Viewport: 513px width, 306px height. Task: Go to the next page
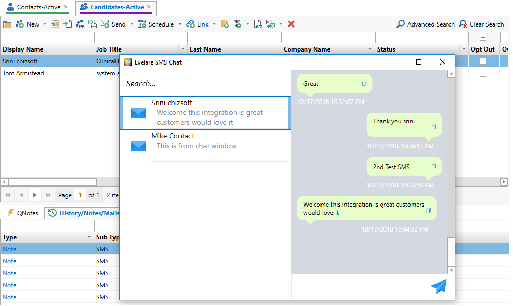[x=35, y=195]
